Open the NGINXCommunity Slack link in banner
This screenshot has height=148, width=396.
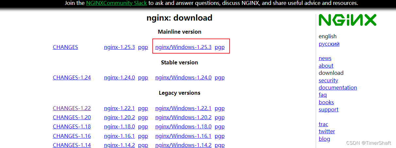116,3
